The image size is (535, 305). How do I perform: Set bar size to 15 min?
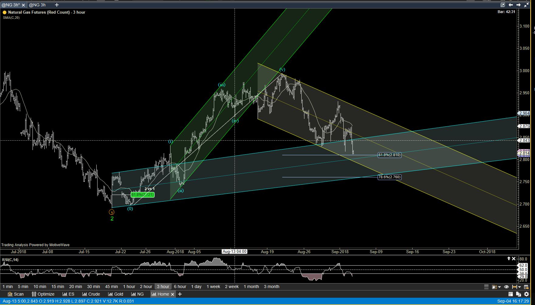(58, 287)
